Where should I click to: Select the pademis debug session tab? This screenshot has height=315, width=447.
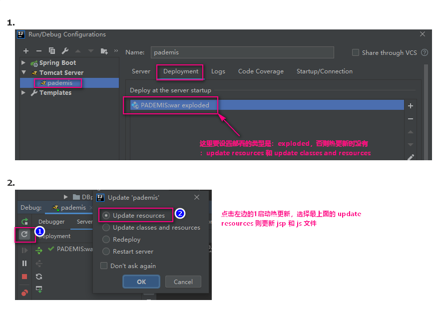70,208
